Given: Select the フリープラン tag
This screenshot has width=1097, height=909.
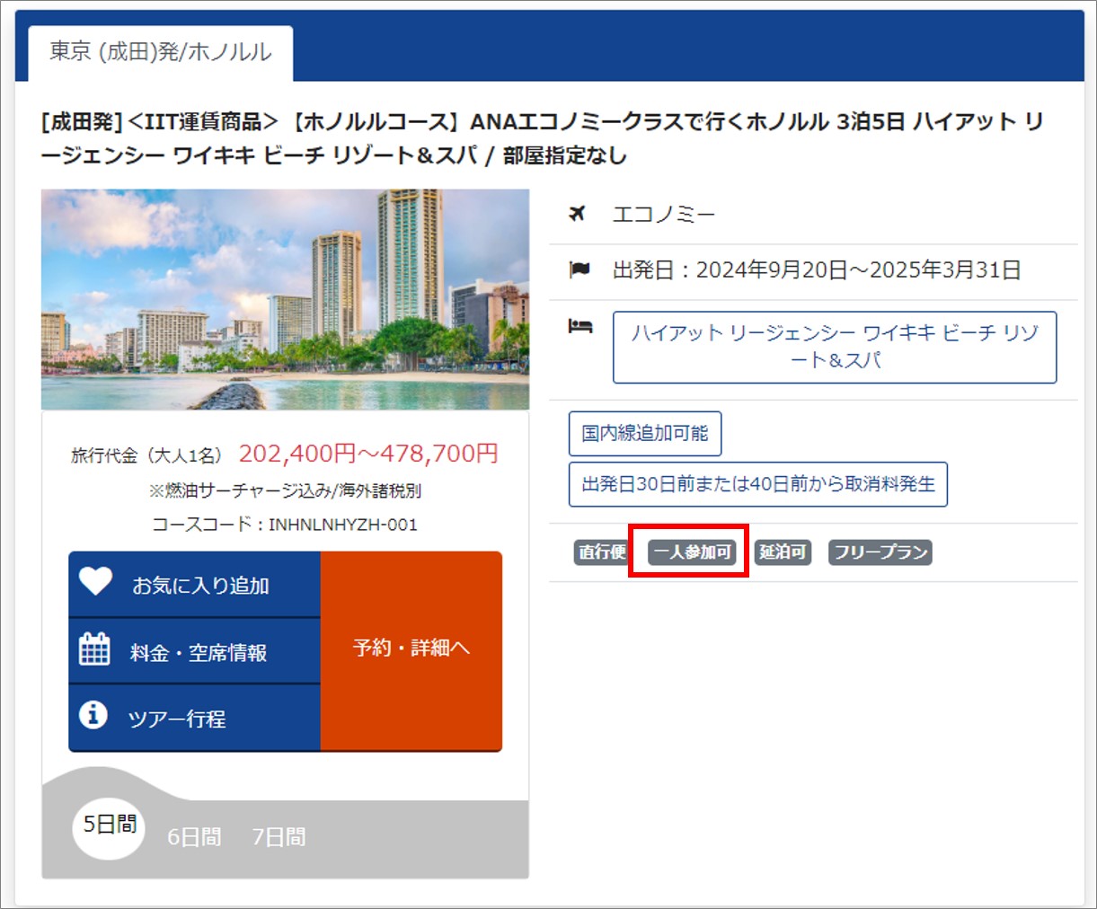Looking at the screenshot, I should point(880,553).
